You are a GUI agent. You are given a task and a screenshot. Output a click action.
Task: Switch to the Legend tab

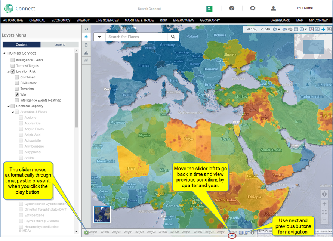[60, 44]
